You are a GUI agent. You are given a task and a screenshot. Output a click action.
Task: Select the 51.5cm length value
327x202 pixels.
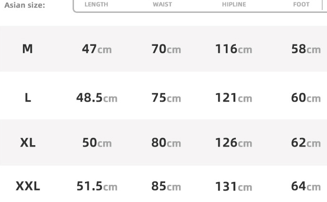pyautogui.click(x=97, y=186)
